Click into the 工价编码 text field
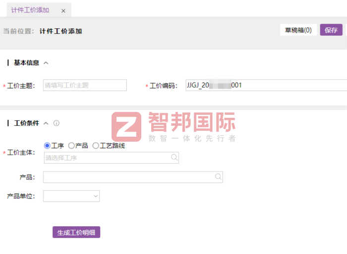The image size is (347, 254). point(266,85)
